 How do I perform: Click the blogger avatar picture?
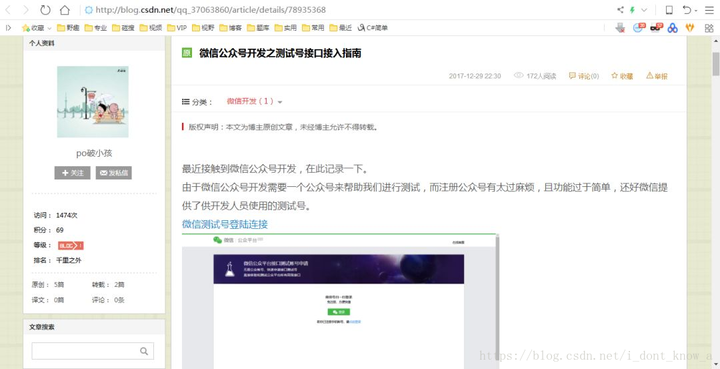93,101
